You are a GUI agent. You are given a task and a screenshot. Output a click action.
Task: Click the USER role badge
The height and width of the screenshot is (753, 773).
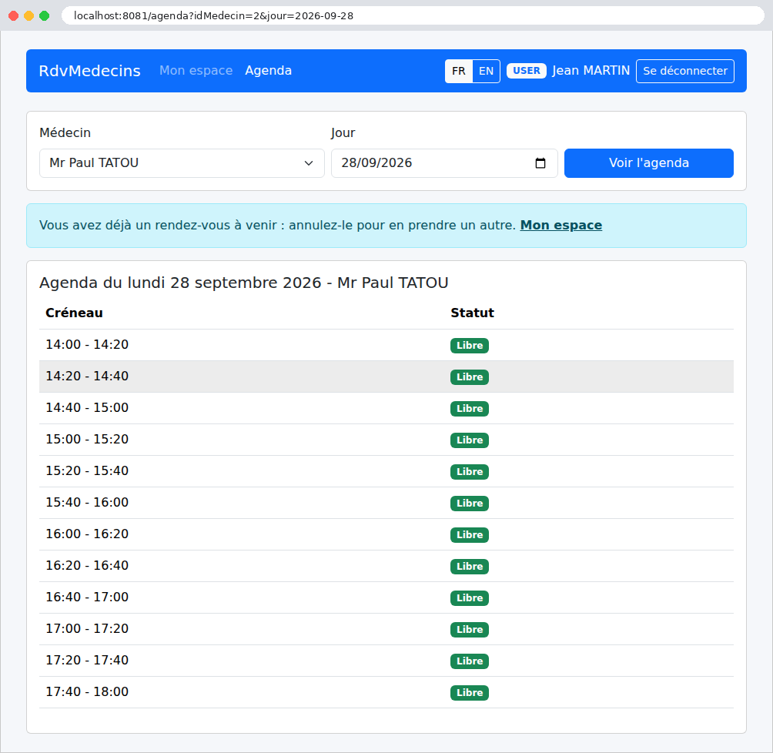(x=526, y=71)
